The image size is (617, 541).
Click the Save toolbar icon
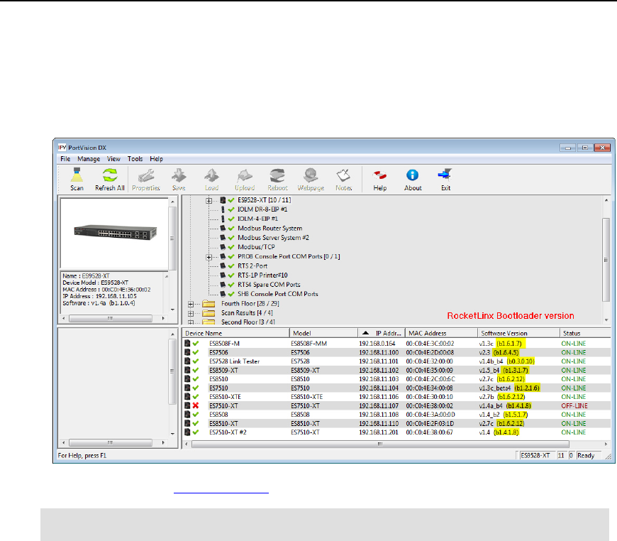pyautogui.click(x=179, y=180)
